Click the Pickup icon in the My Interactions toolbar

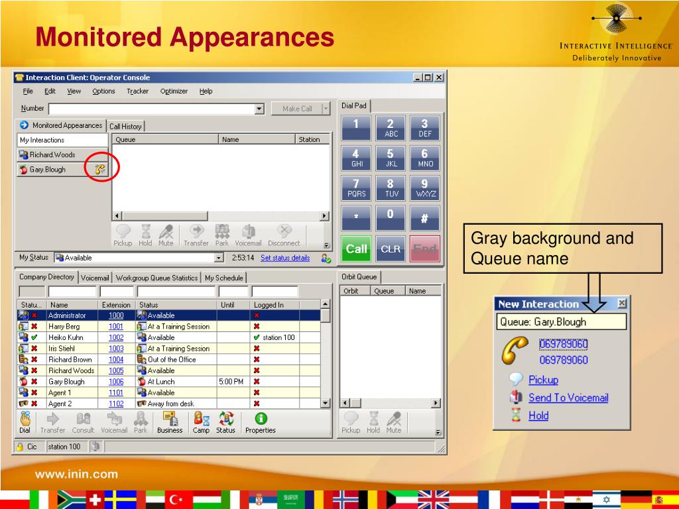[123, 232]
